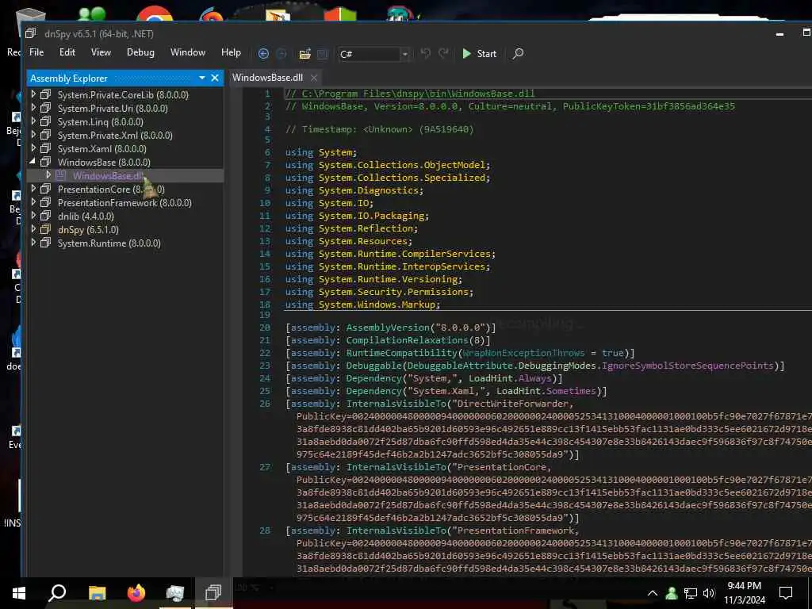Expand the System.Runtime node

33,243
